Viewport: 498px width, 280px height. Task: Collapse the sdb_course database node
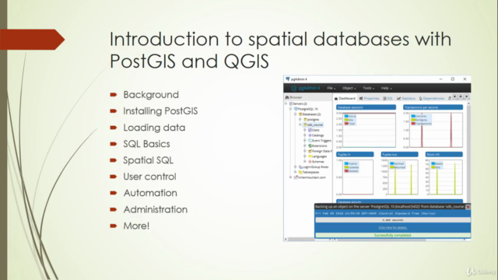[300, 124]
